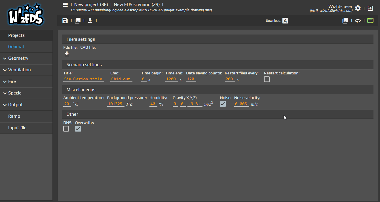Click the download icon next to the save button
The width and height of the screenshot is (380, 202).
(x=90, y=20)
